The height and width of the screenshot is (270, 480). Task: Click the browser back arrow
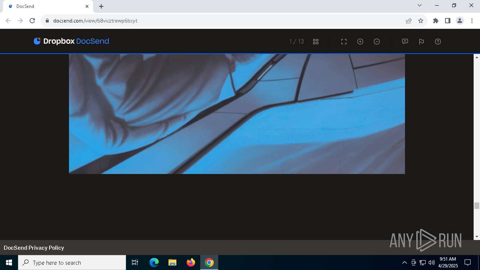(8, 21)
